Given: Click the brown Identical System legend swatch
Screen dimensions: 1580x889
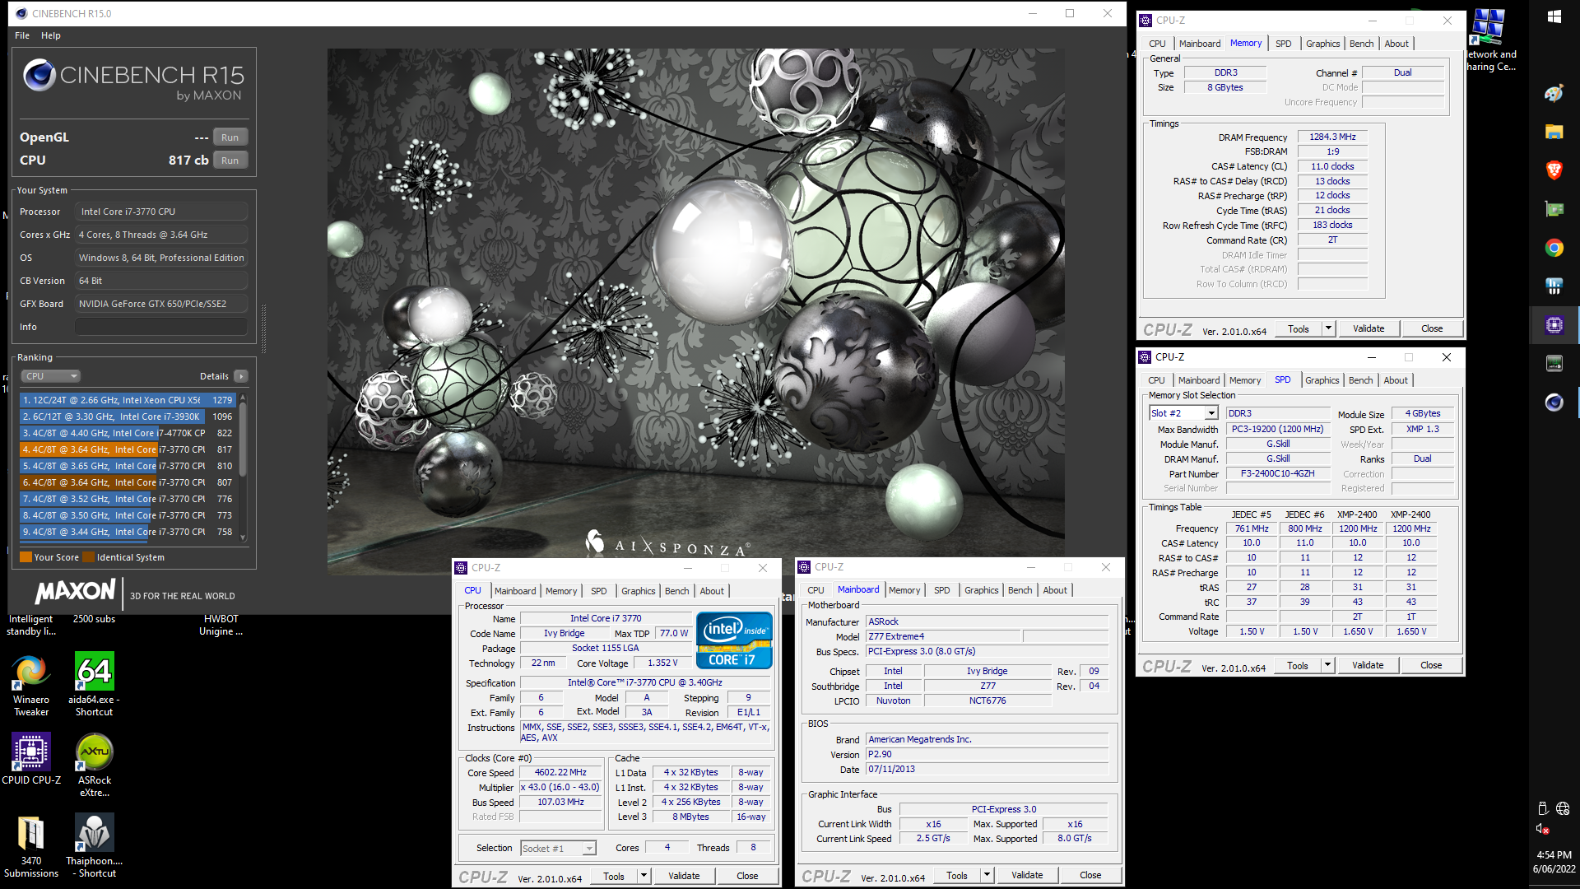Looking at the screenshot, I should [89, 557].
